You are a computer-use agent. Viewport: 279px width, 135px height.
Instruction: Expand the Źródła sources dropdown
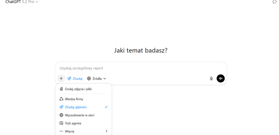[x=96, y=79]
